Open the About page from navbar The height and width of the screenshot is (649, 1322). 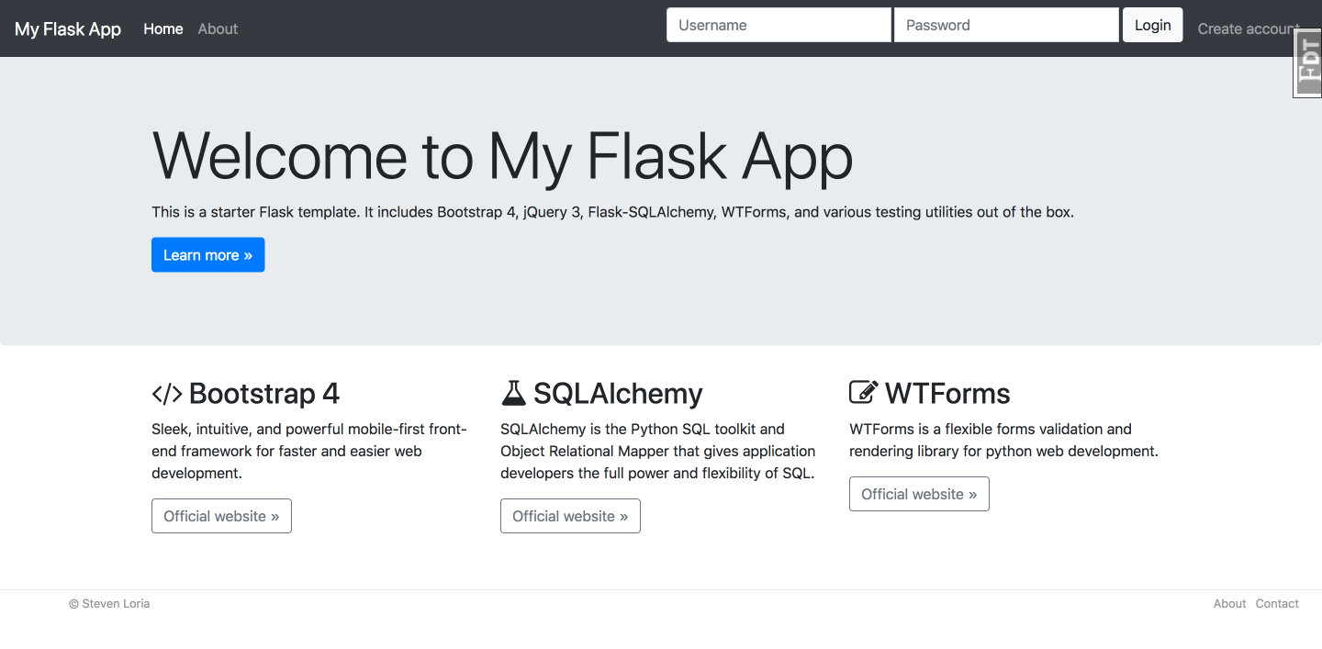pos(218,28)
